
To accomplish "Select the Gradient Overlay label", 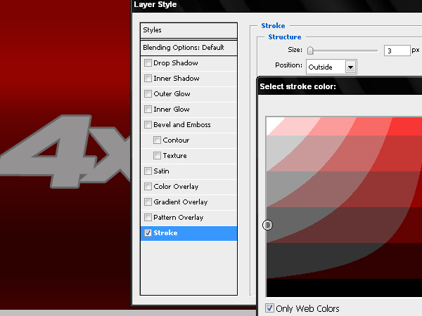I will (181, 202).
